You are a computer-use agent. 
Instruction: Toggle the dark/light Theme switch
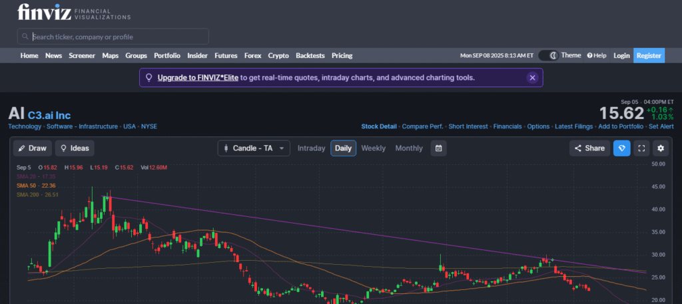pyautogui.click(x=548, y=56)
